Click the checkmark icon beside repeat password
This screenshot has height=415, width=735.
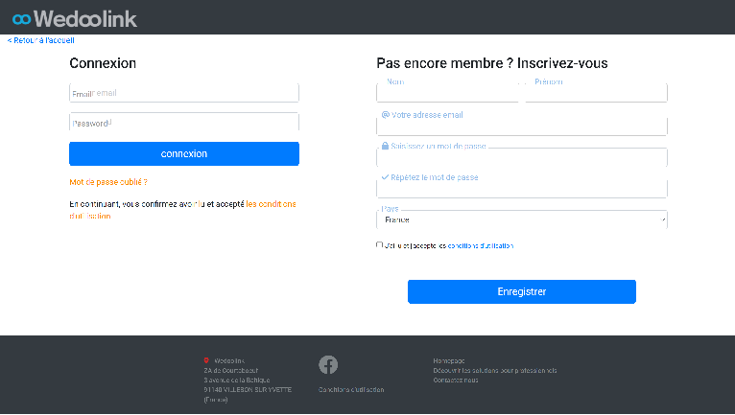(x=385, y=177)
